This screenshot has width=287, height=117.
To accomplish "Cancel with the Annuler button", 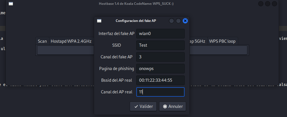I will tap(172, 106).
